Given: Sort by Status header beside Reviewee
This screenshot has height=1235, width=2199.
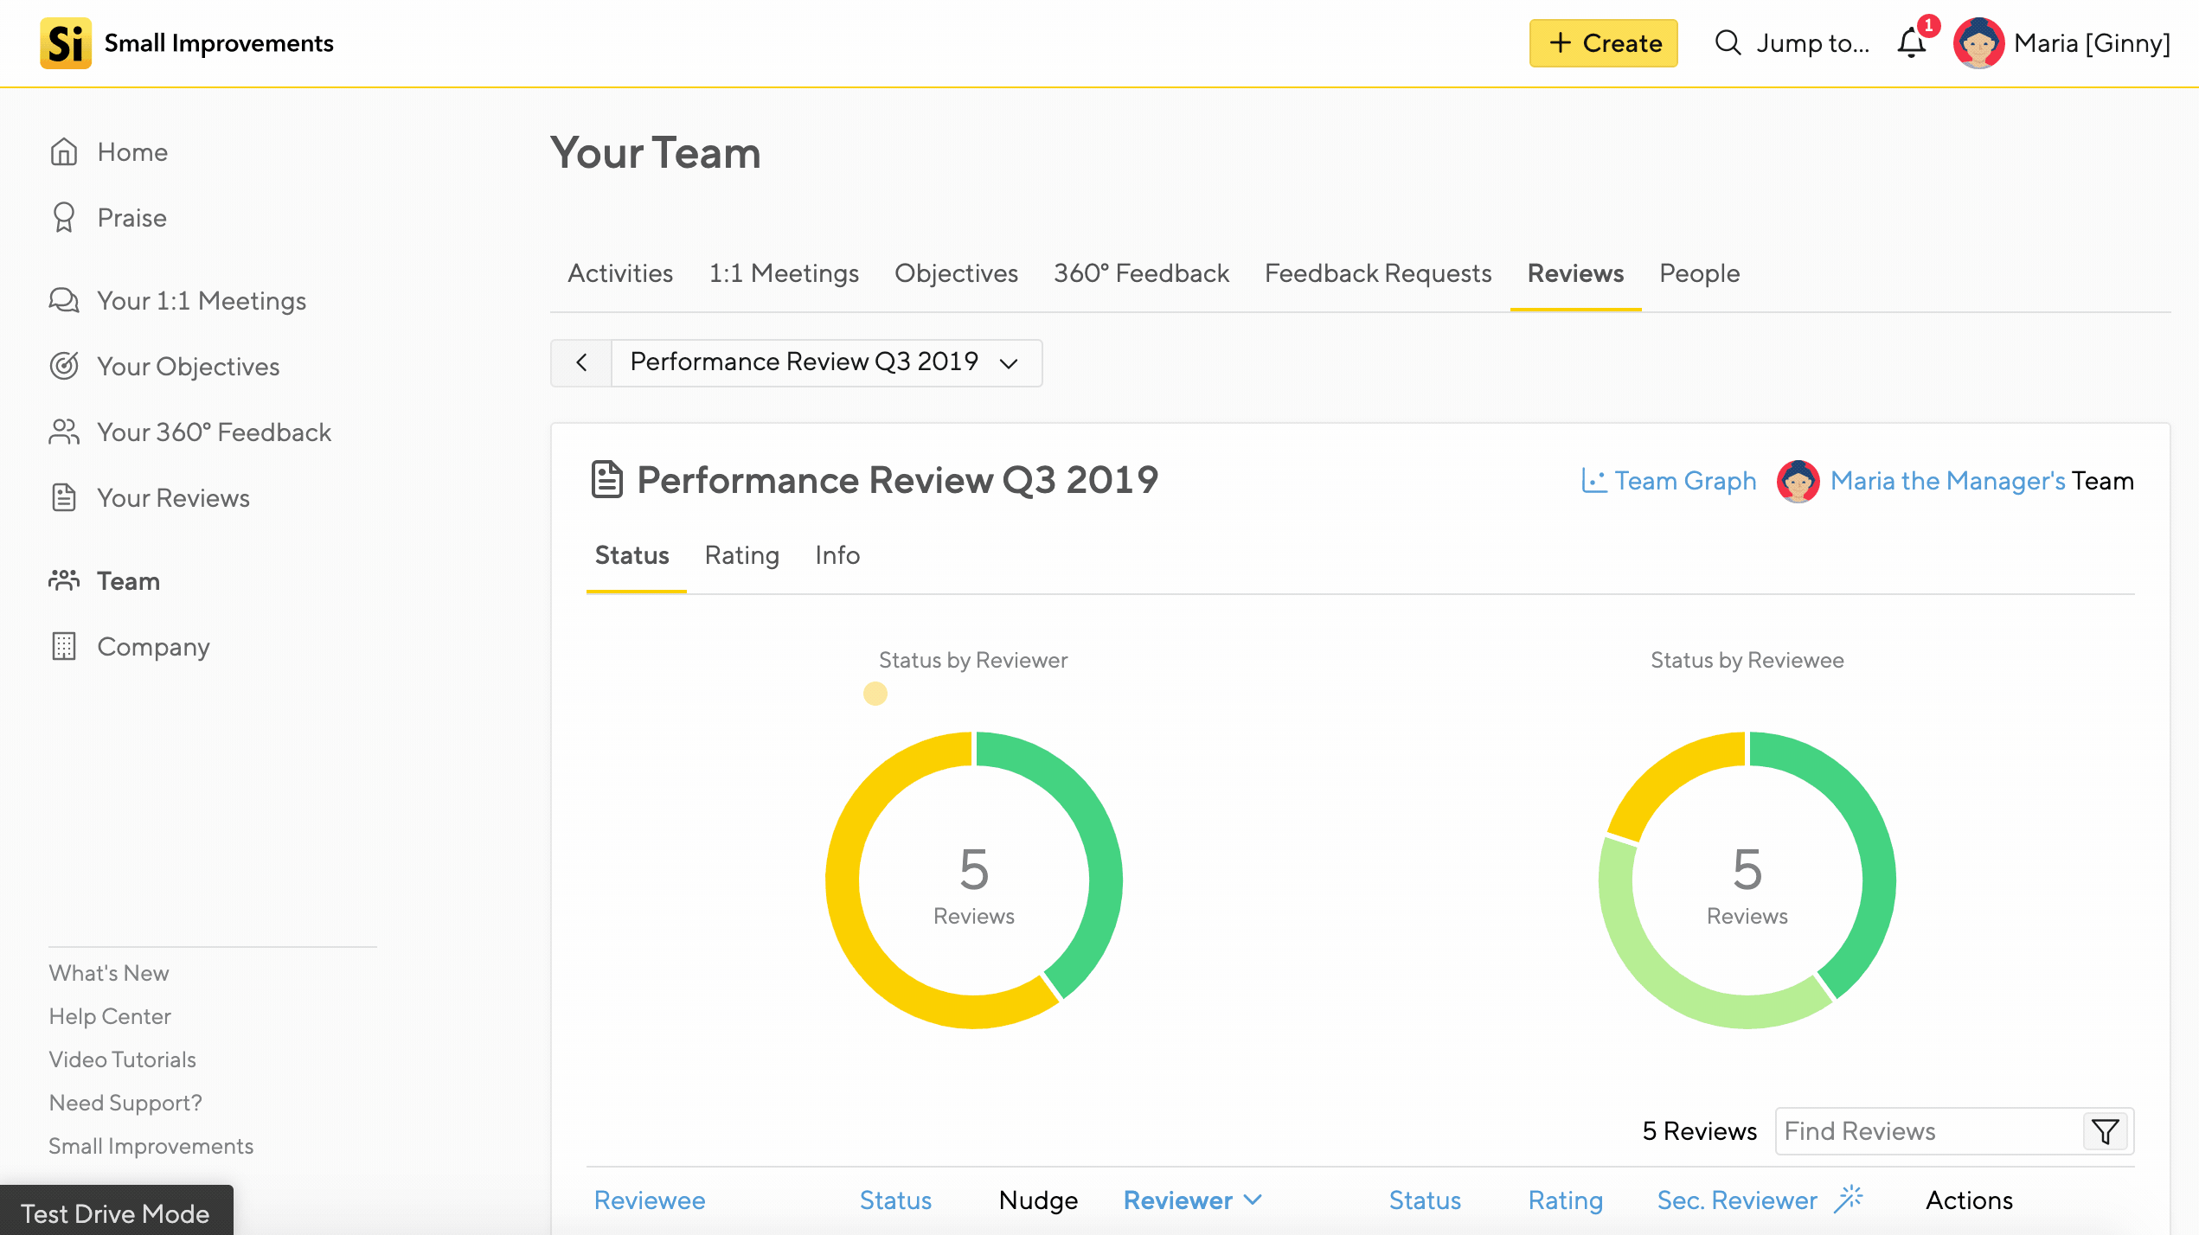Looking at the screenshot, I should [895, 1200].
